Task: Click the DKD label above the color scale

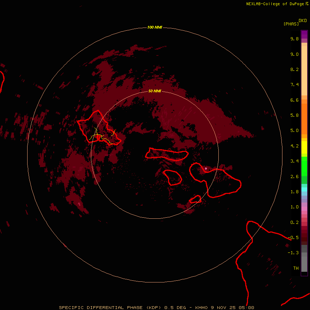Action: coord(303,21)
